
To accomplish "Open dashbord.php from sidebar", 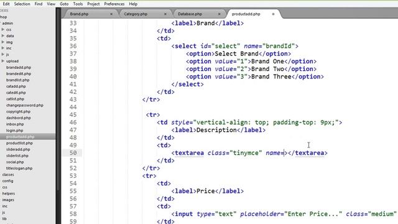I will coord(18,118).
